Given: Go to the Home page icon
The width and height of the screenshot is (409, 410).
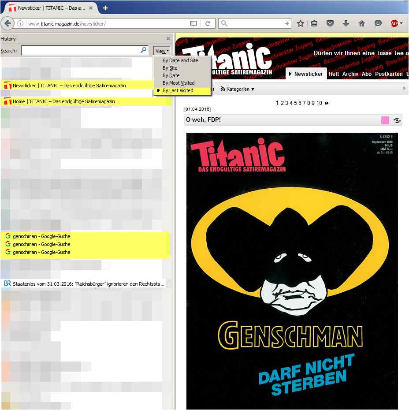Looking at the screenshot, I should point(362,23).
